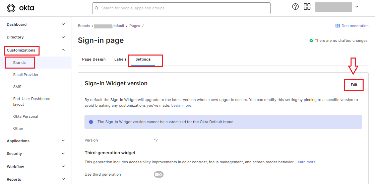Expand the Reports menu chevron
Viewport: 375px width, 185px height.
(63, 179)
